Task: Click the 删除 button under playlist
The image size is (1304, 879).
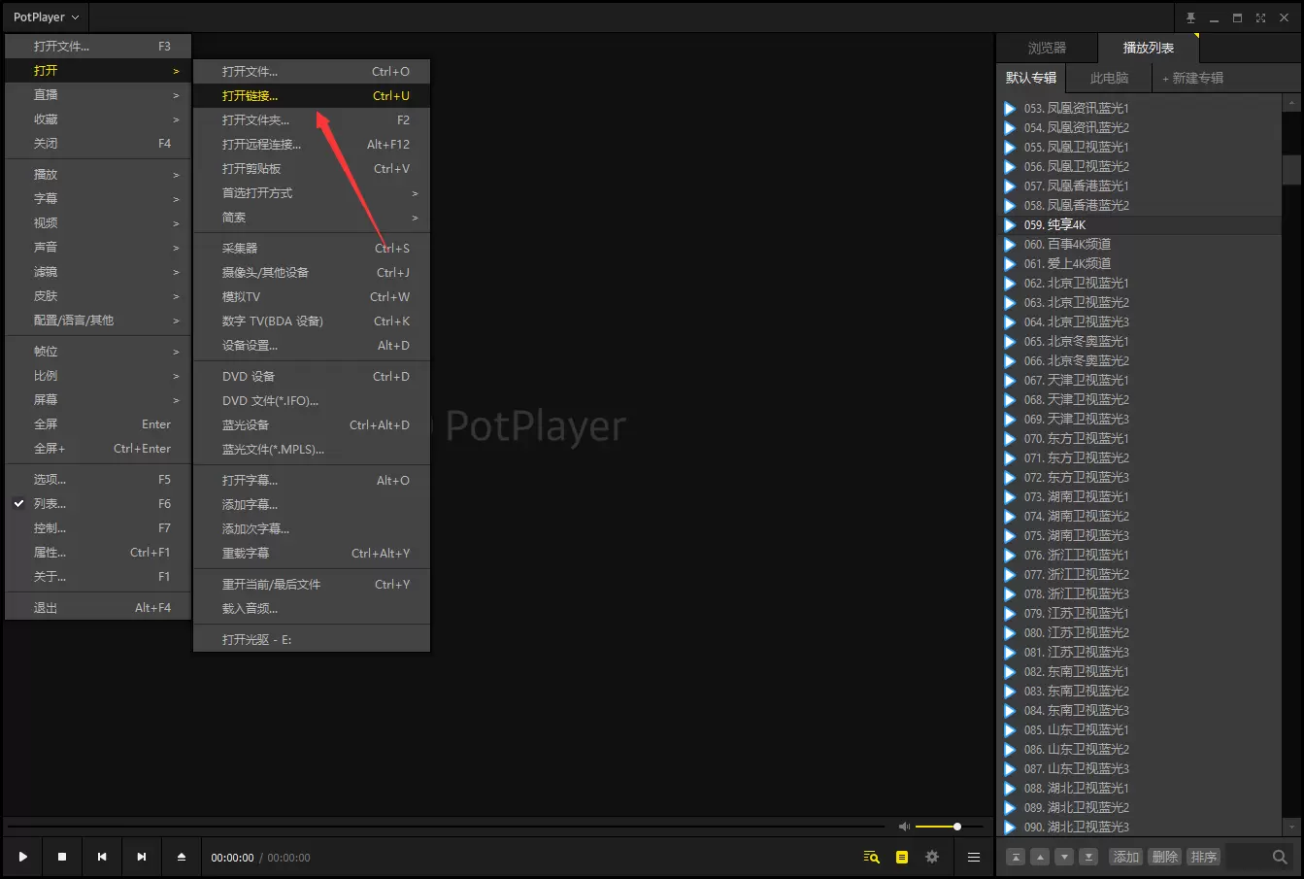Action: [x=1165, y=857]
